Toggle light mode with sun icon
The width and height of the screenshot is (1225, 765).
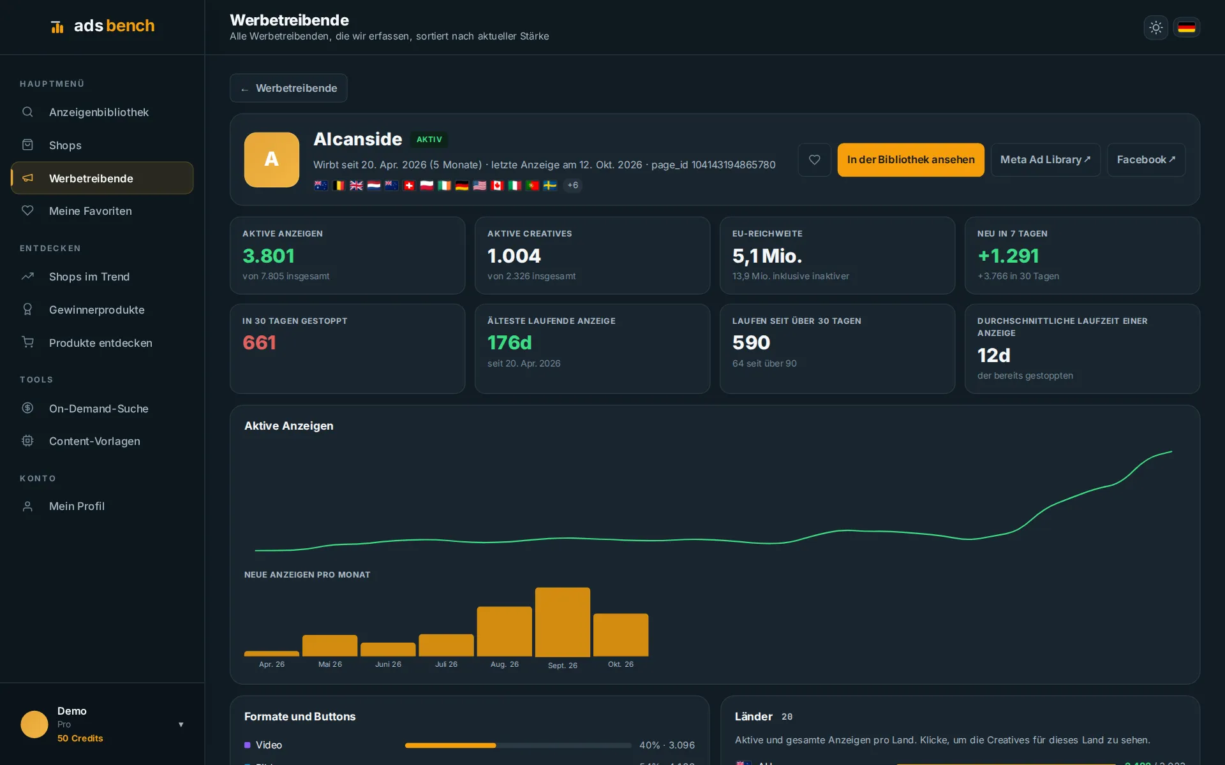pos(1155,27)
